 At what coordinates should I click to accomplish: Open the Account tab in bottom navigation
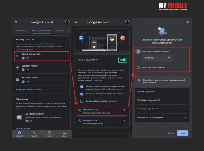[19, 134]
